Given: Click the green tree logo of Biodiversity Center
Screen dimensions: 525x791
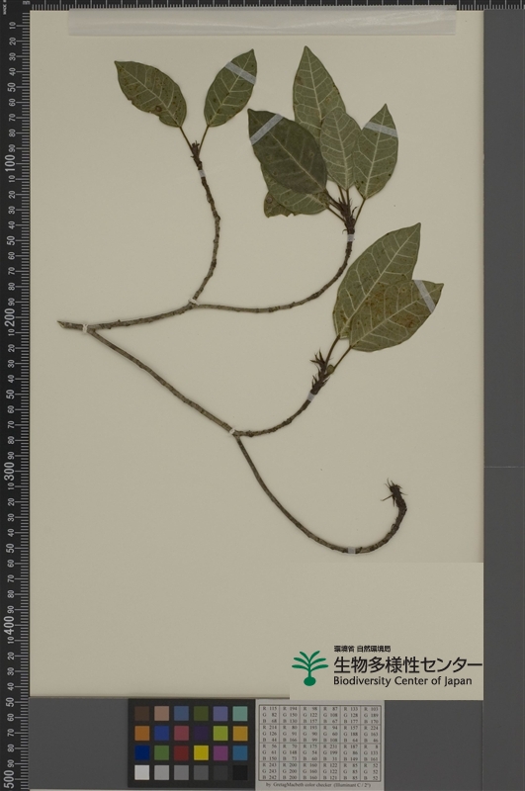Looking at the screenshot, I should [x=309, y=668].
